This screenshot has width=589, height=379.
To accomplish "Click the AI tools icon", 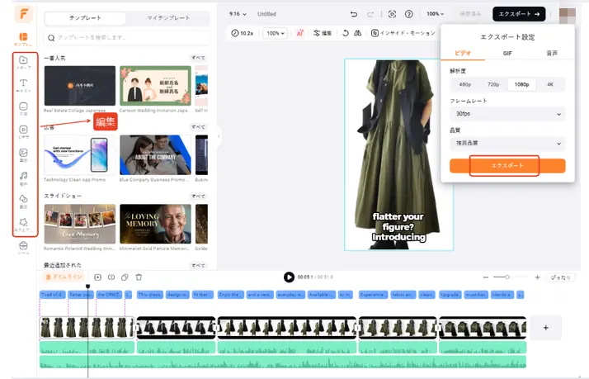I will [299, 33].
